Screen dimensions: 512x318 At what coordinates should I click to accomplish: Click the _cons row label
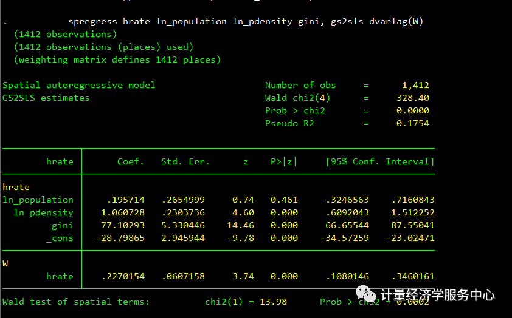point(60,238)
